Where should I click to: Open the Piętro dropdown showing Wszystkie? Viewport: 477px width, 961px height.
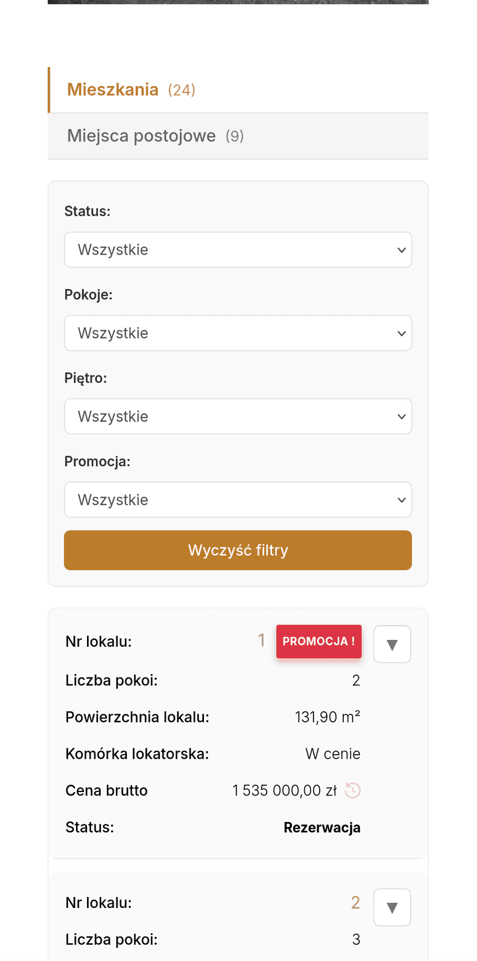(238, 416)
